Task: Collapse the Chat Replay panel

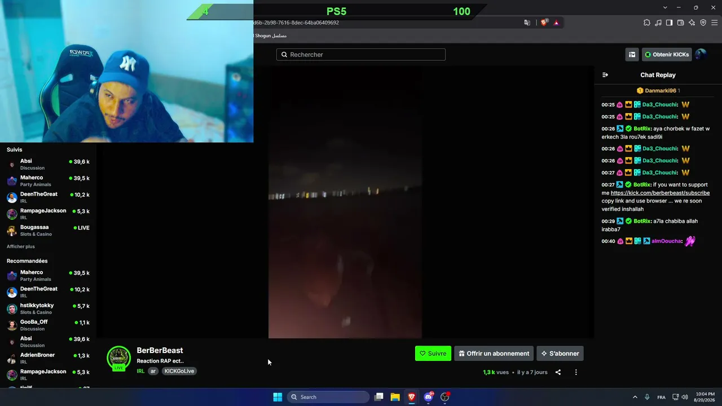Action: click(x=605, y=75)
